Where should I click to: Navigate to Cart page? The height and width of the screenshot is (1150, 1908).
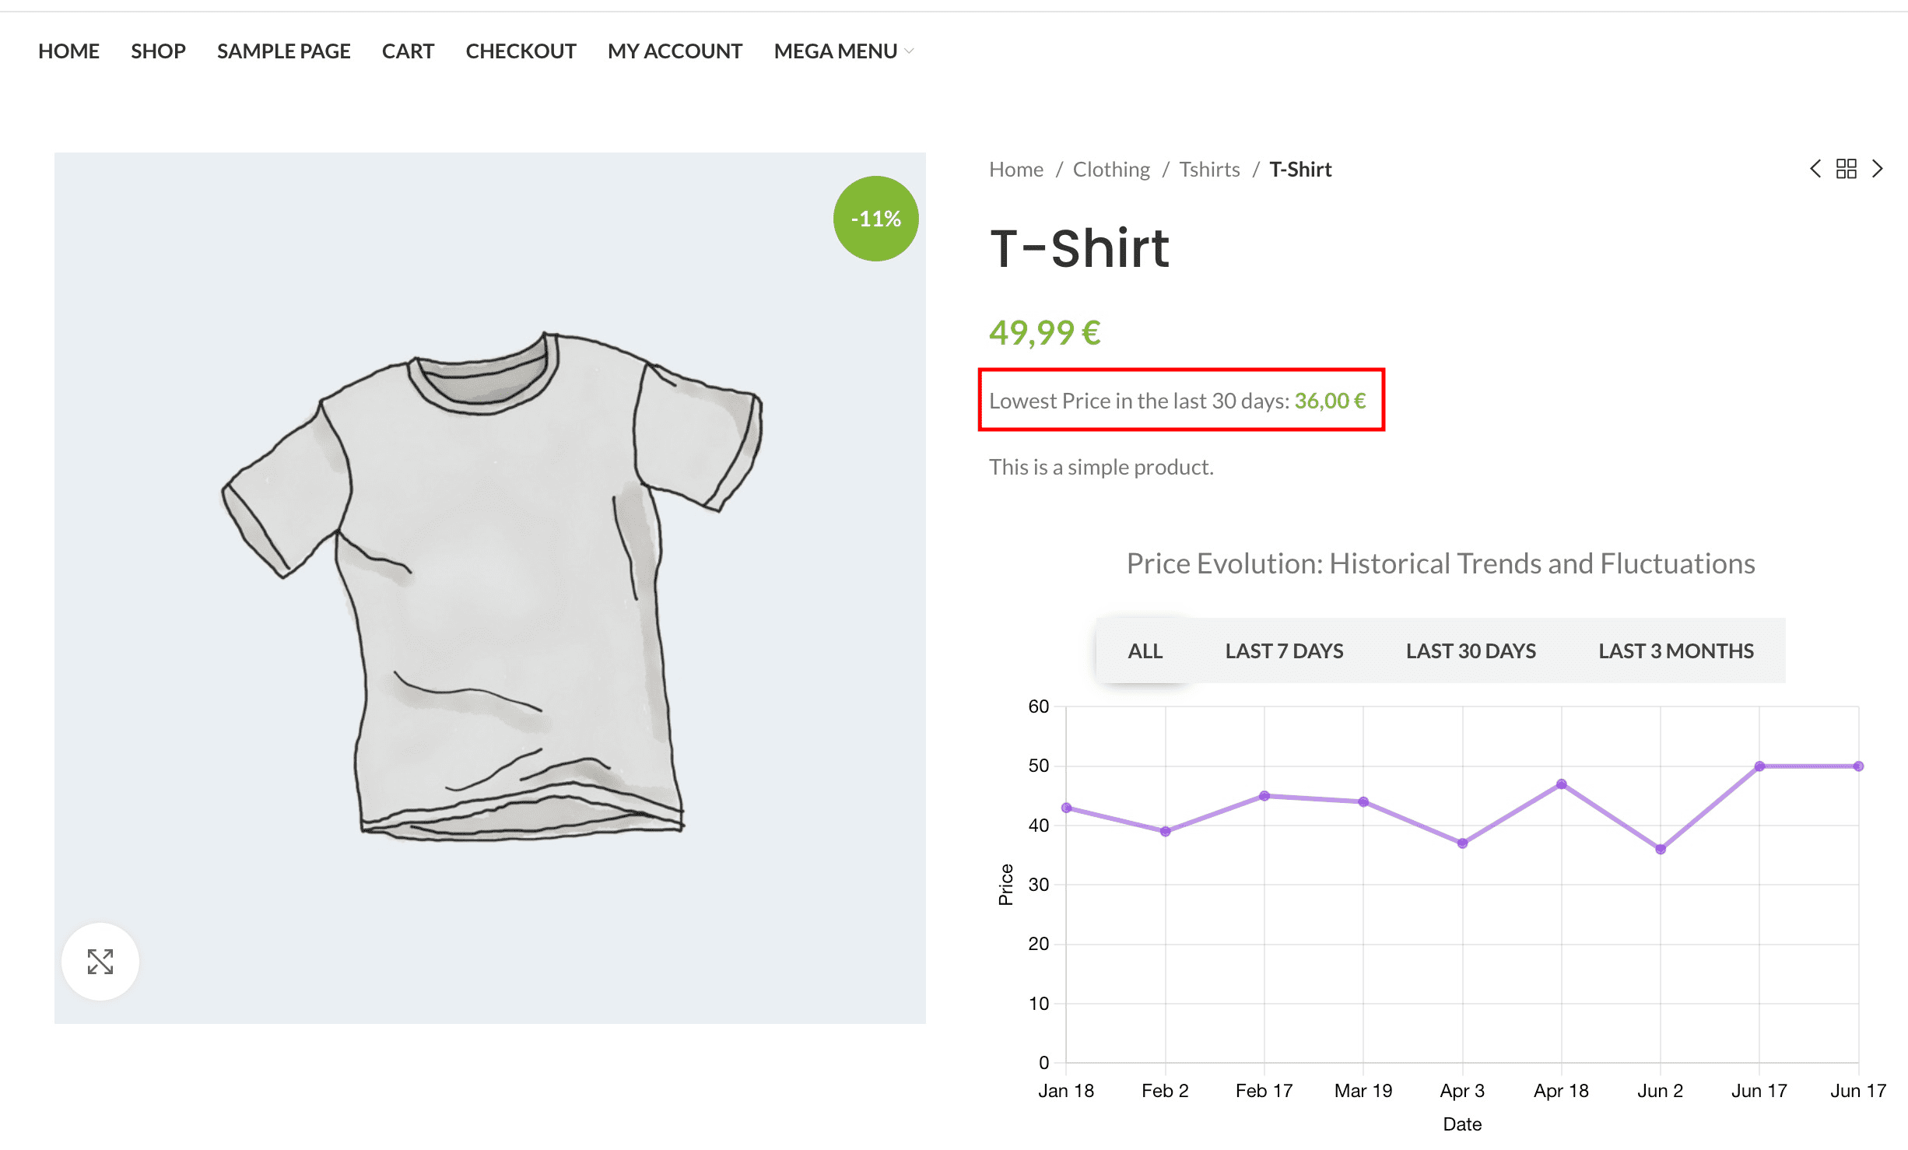coord(408,51)
